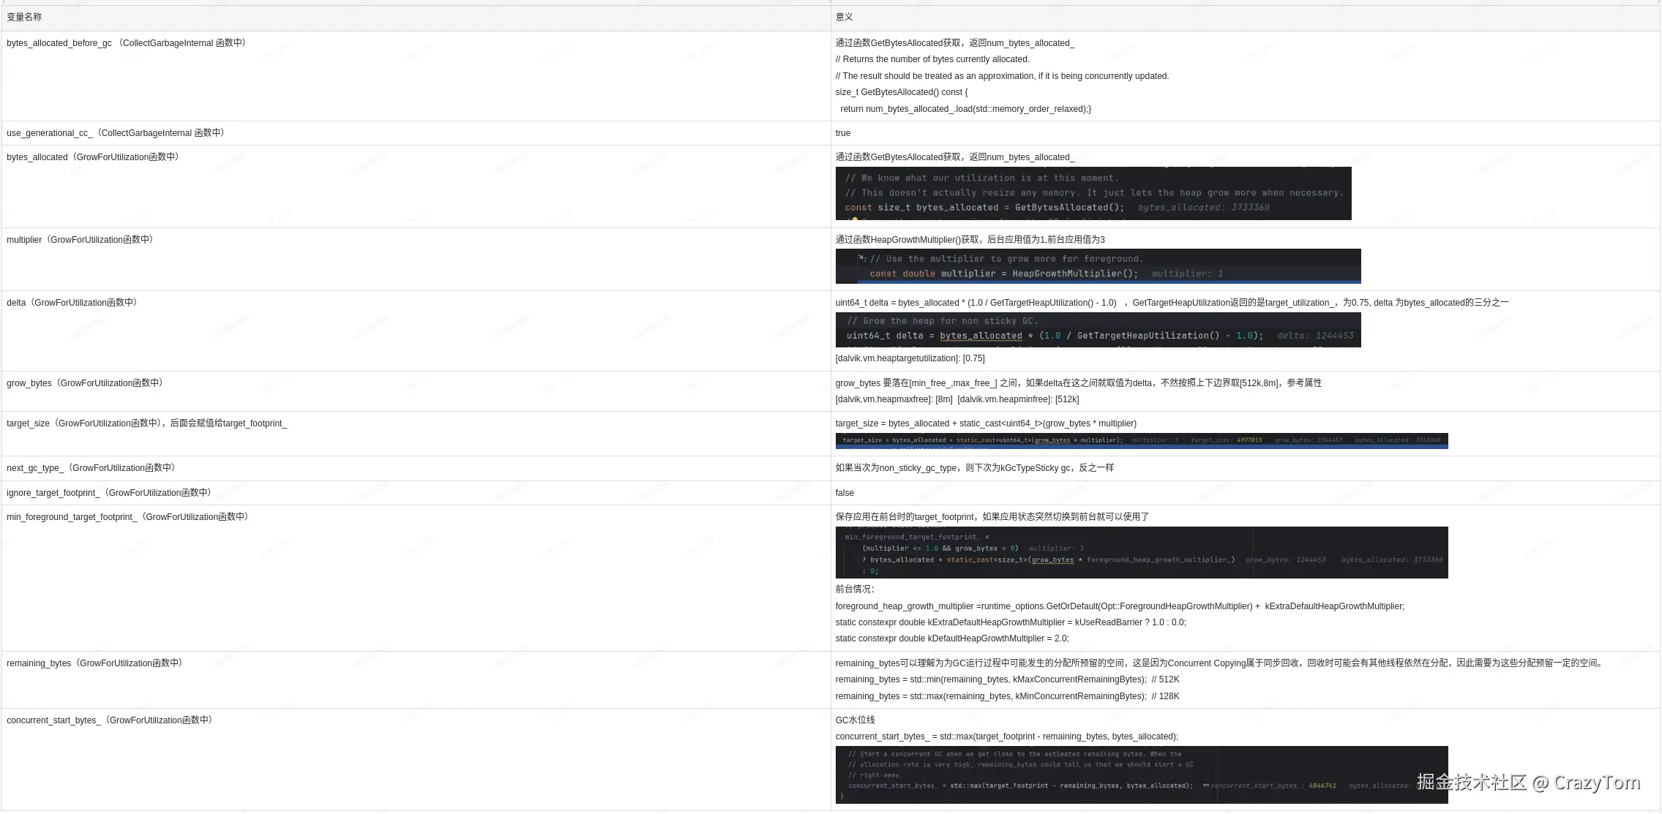
Task: Click the infinity watch icon beside concurrent_start_bytes_ value
Action: (1205, 785)
